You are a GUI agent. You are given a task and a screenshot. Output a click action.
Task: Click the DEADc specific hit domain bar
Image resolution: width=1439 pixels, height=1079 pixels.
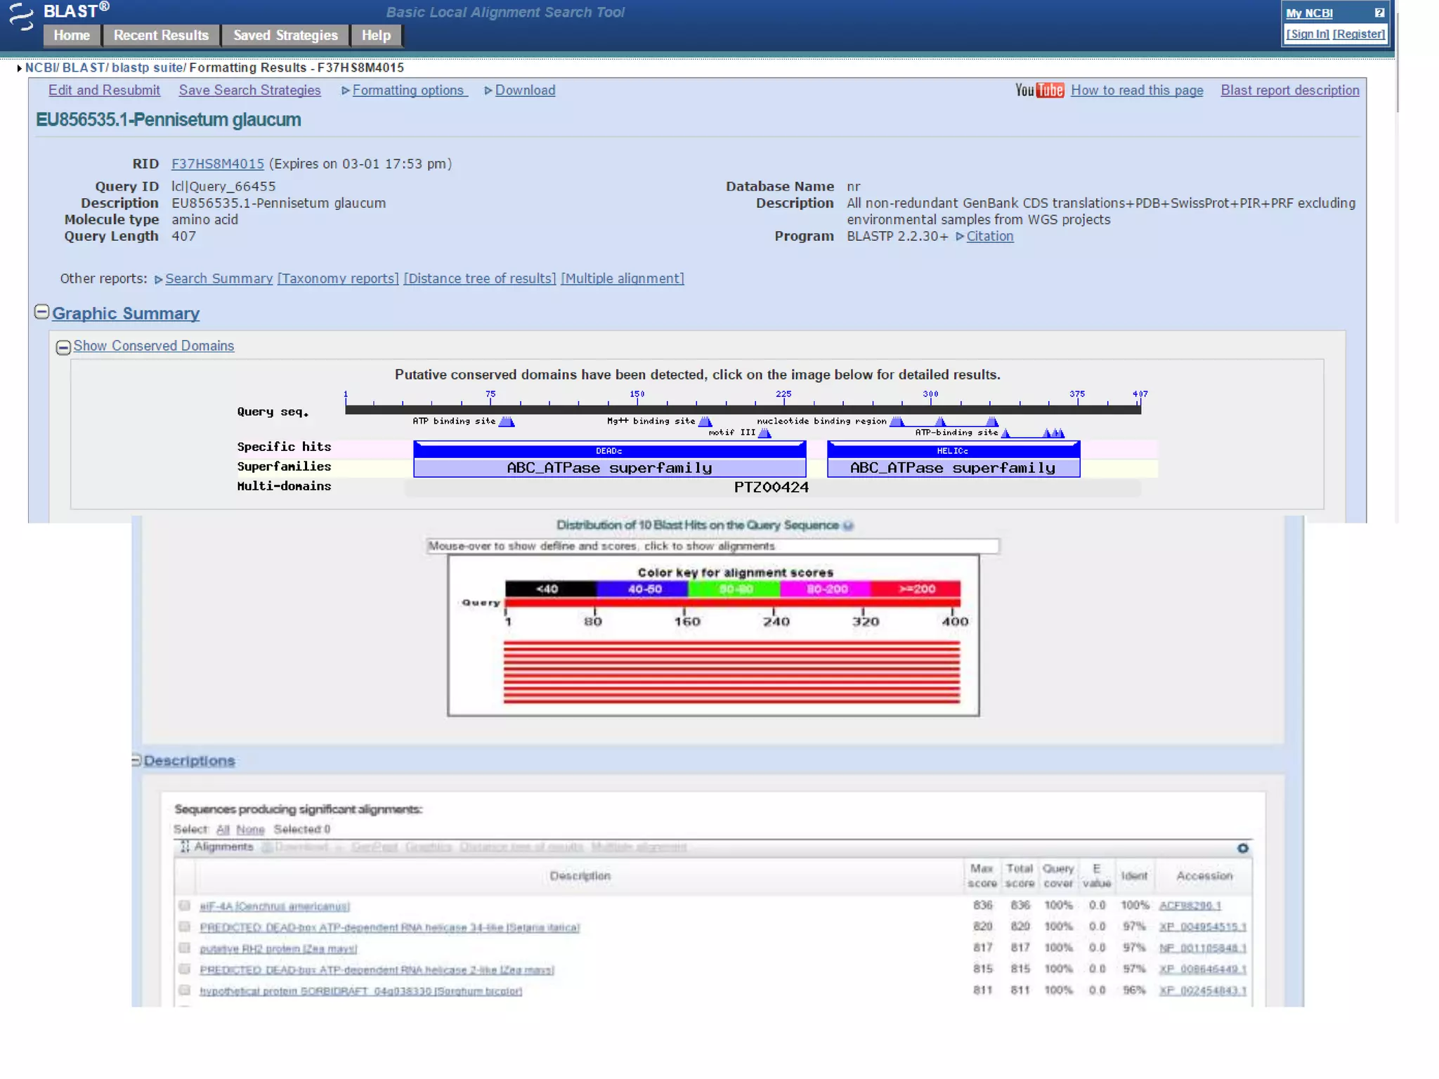pos(608,450)
